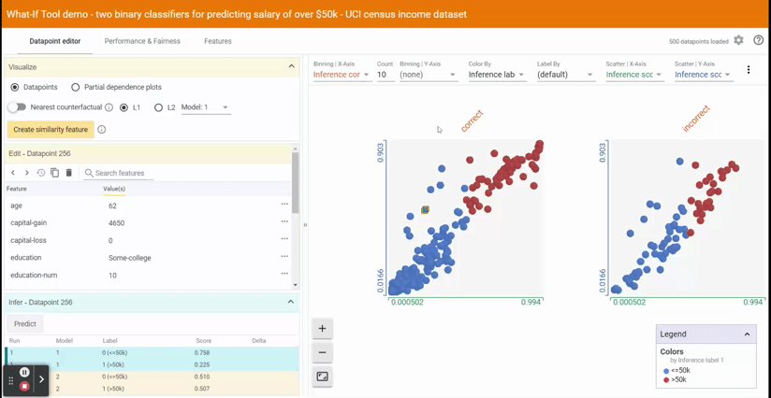The height and width of the screenshot is (398, 771).
Task: Pause the screen recording
Action: [x=24, y=373]
